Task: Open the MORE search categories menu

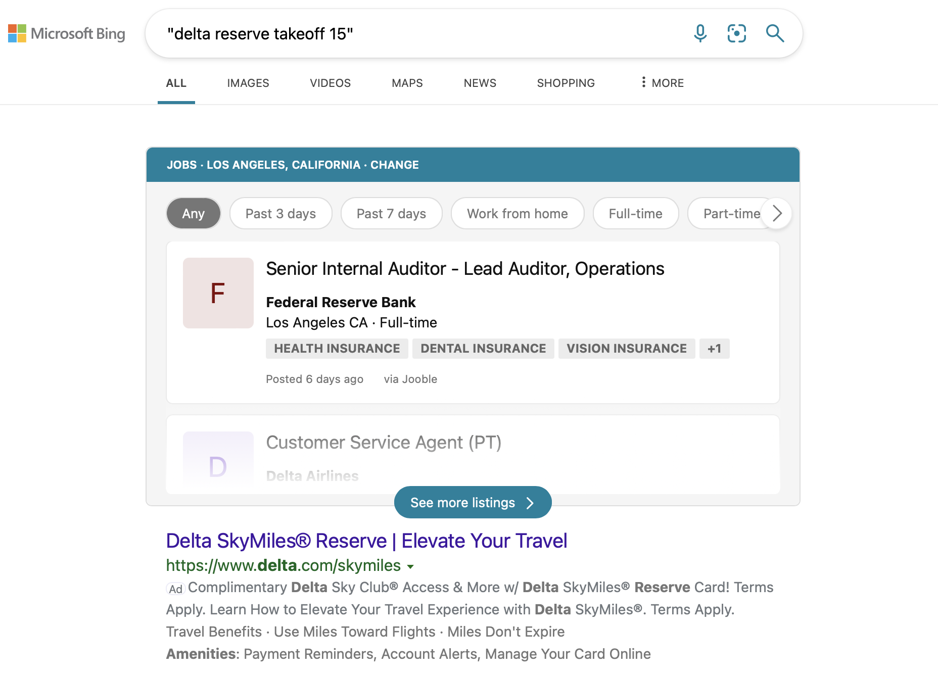Action: pos(662,83)
